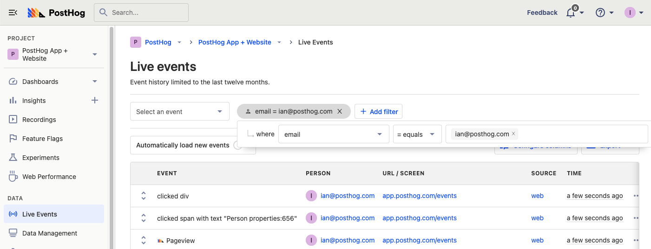Remove the email filter chip
651x249 pixels.
click(340, 111)
